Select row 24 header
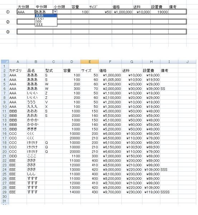Image resolution: width=198 pixels, height=215 pixels. coord(5,169)
